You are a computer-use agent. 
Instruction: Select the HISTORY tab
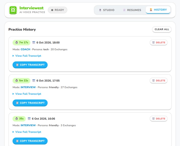[158, 10]
